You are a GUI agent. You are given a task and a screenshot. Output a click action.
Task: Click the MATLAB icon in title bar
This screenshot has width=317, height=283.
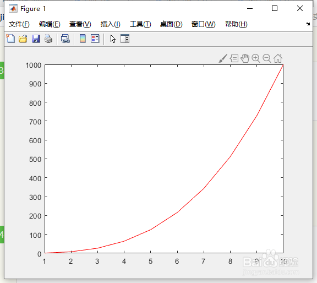pos(13,8)
